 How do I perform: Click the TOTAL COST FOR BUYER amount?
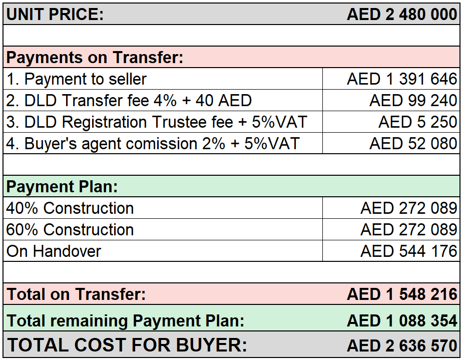[402, 345]
